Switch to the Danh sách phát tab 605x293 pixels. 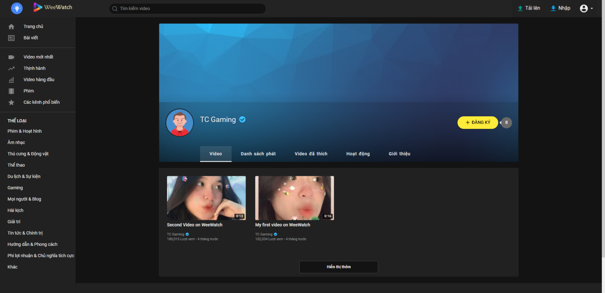click(x=258, y=154)
